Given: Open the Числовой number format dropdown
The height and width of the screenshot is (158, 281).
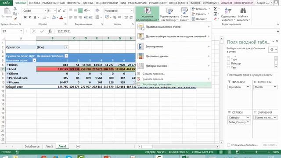Looking at the screenshot, I should (132, 11).
